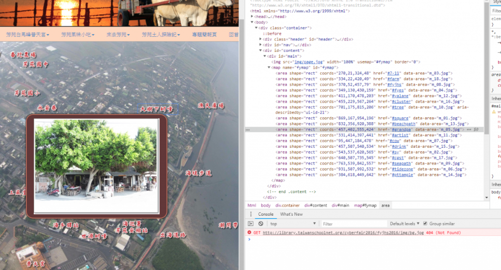
Task: Switch to the Console drawer tab
Action: click(x=266, y=214)
